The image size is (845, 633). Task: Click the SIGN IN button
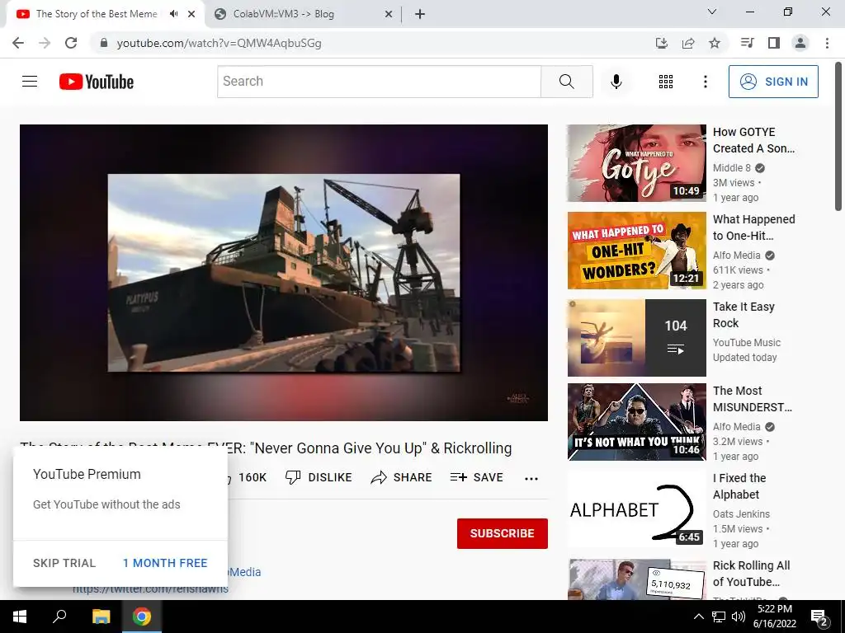(772, 82)
